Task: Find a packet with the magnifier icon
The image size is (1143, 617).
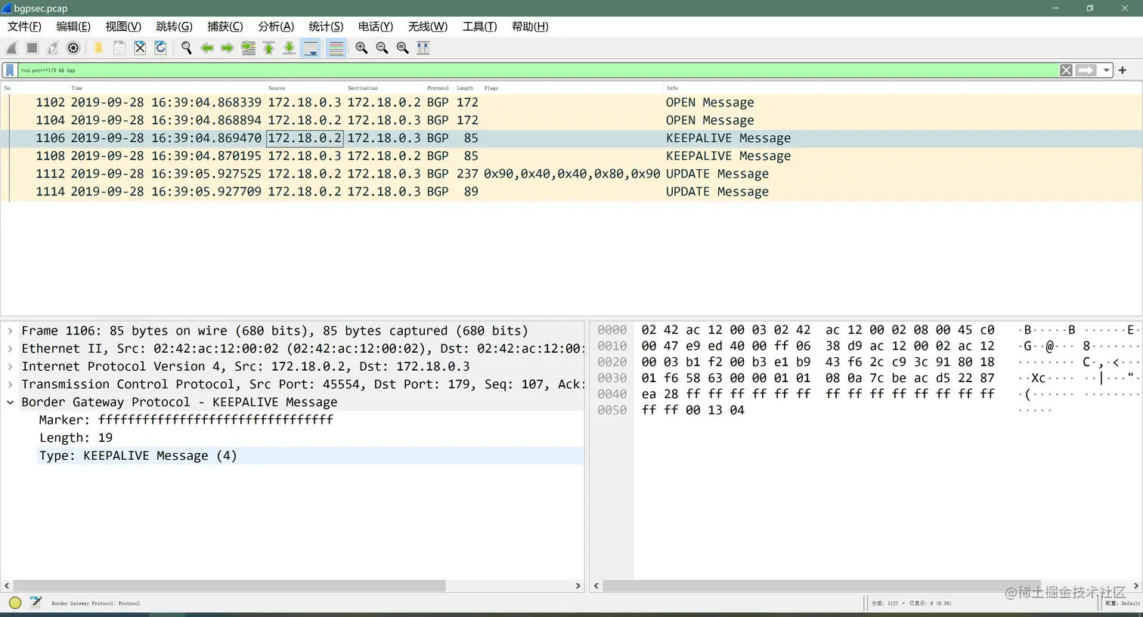Action: 186,48
